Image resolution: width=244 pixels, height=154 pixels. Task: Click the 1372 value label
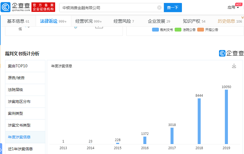(x=145, y=134)
